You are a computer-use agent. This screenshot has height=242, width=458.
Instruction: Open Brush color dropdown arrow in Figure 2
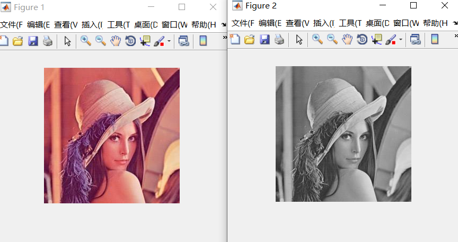[x=400, y=39]
